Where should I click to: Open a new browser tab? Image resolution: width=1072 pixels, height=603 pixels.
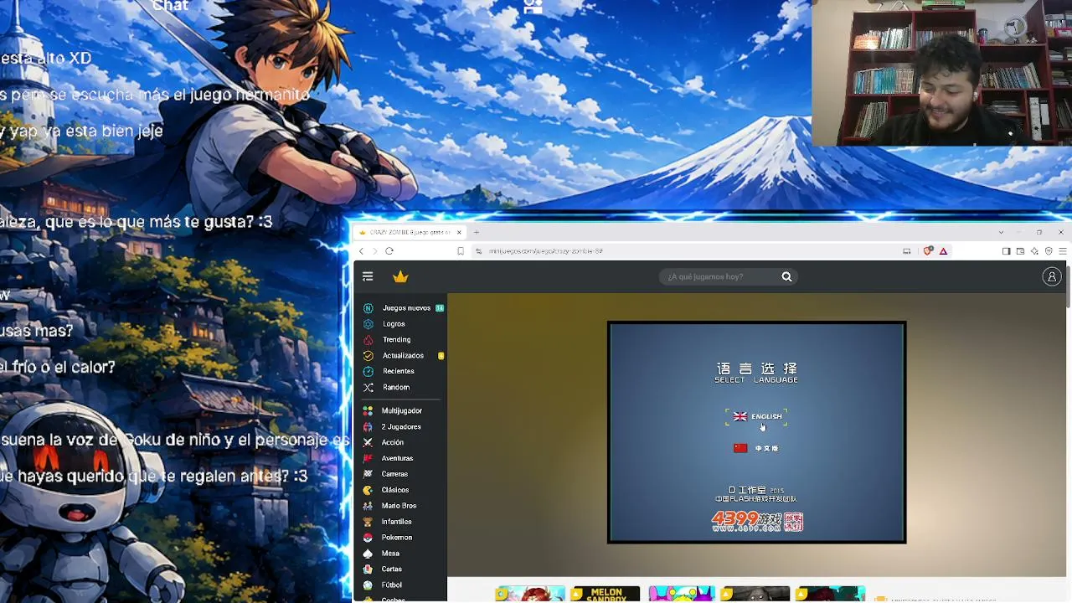(476, 232)
